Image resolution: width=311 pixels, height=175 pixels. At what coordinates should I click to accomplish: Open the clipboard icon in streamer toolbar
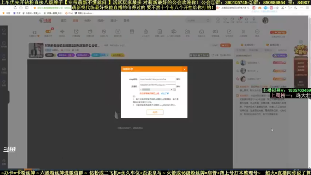[160, 31]
